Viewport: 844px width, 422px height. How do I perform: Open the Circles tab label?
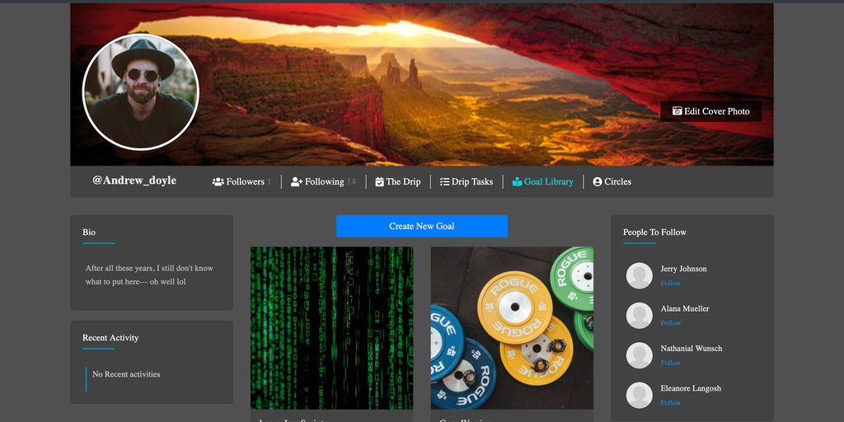[617, 181]
